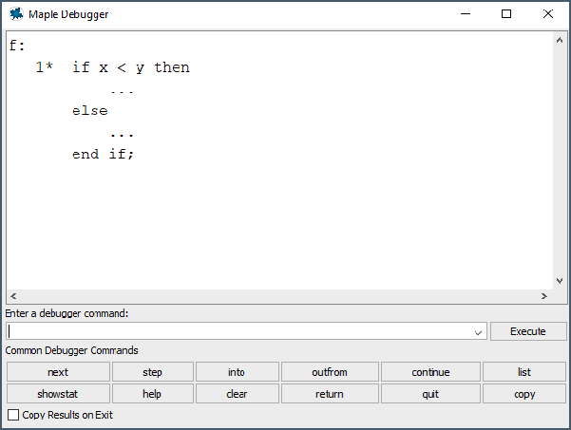Enable Copy Results on Exit checkbox
571x430 pixels.
pyautogui.click(x=13, y=415)
